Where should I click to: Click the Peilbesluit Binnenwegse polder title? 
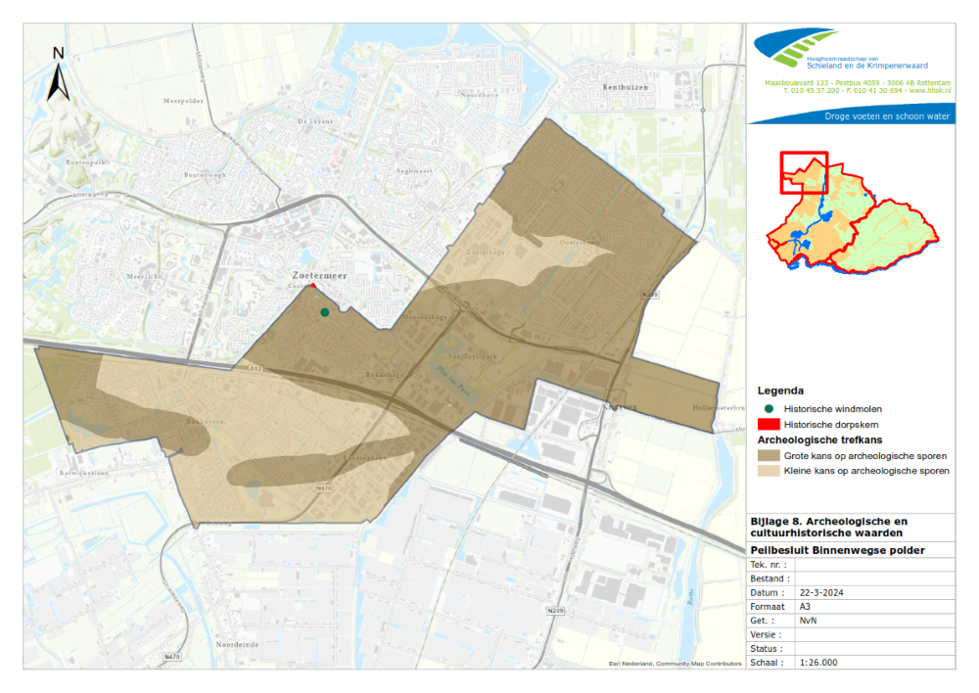coord(837,550)
